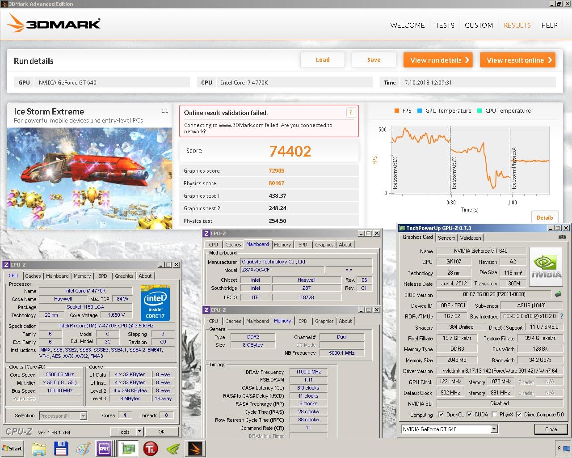572x458 pixels.
Task: Go to the TESTS section
Action: click(x=445, y=25)
